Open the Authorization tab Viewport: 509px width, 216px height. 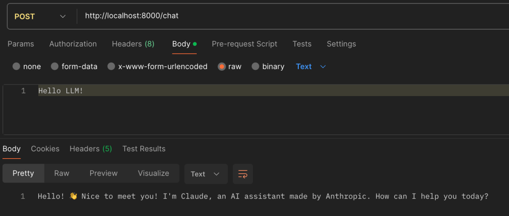(73, 44)
